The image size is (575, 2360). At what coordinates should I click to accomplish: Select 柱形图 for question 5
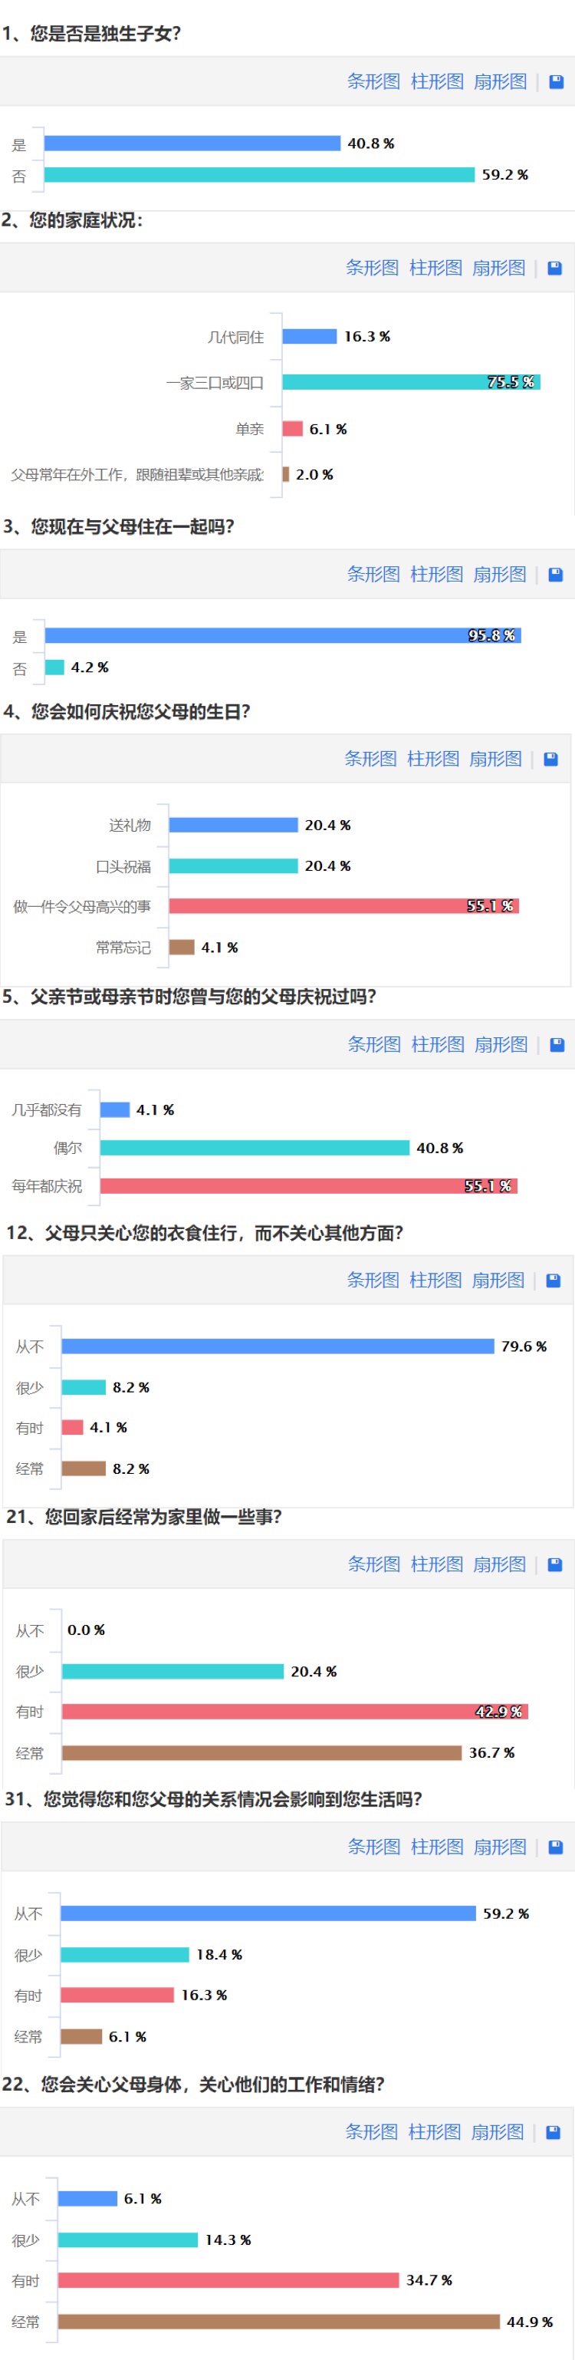click(438, 1044)
